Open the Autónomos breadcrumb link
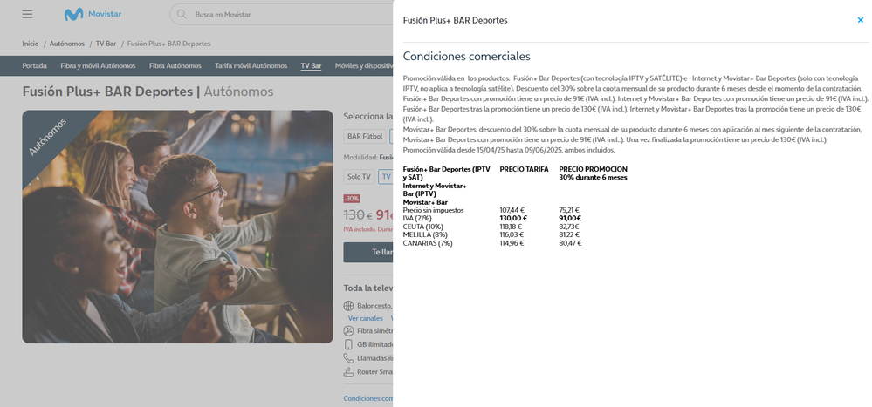This screenshot has height=407, width=872. (x=67, y=44)
